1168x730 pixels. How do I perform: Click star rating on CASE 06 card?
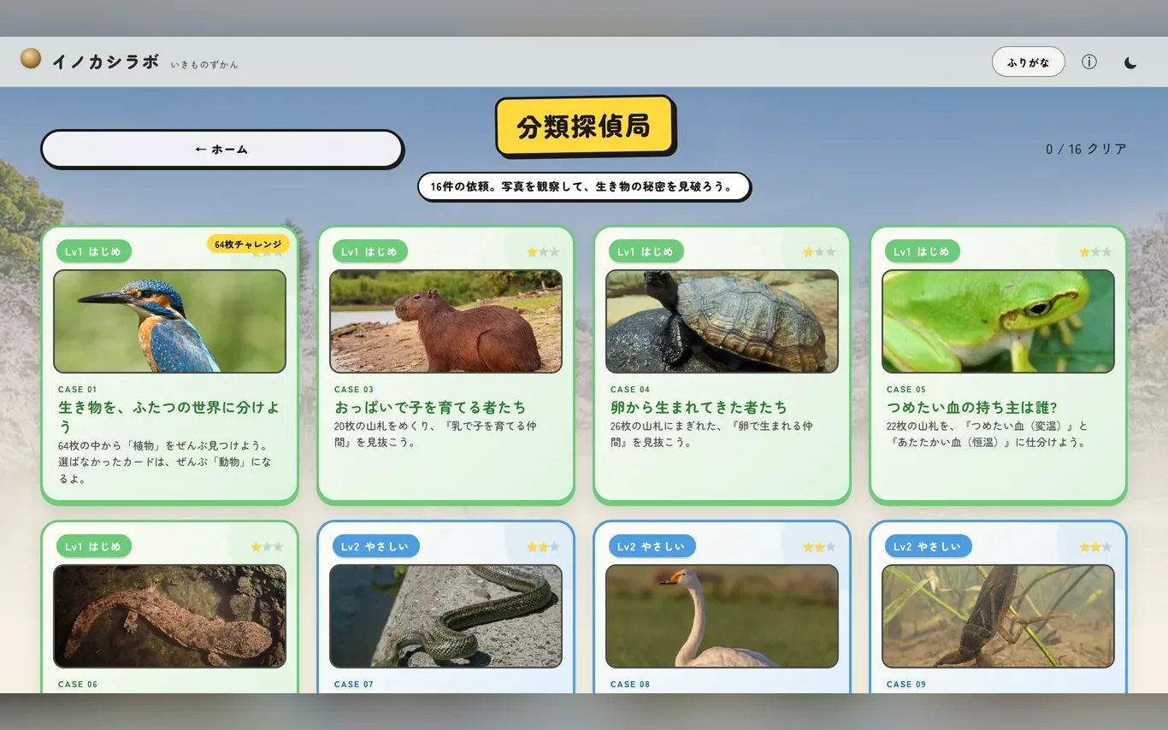pos(267,547)
